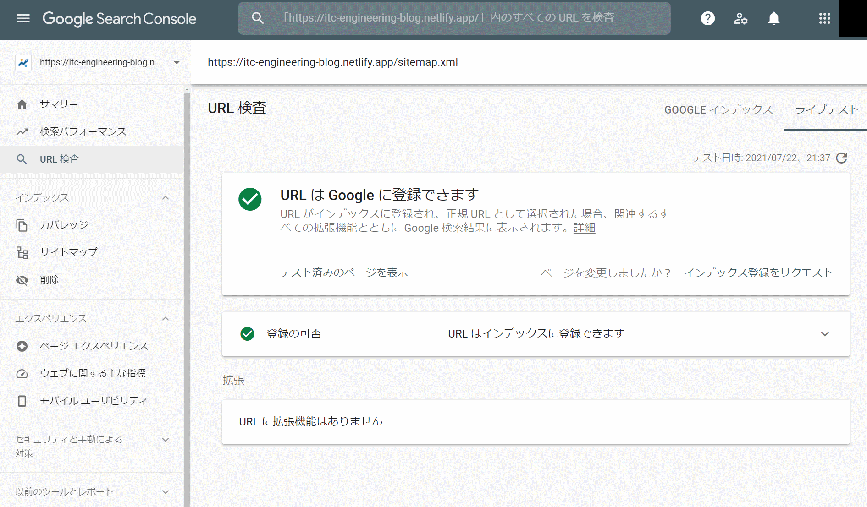Click the Google Search Console logo
867x507 pixels.
click(119, 18)
